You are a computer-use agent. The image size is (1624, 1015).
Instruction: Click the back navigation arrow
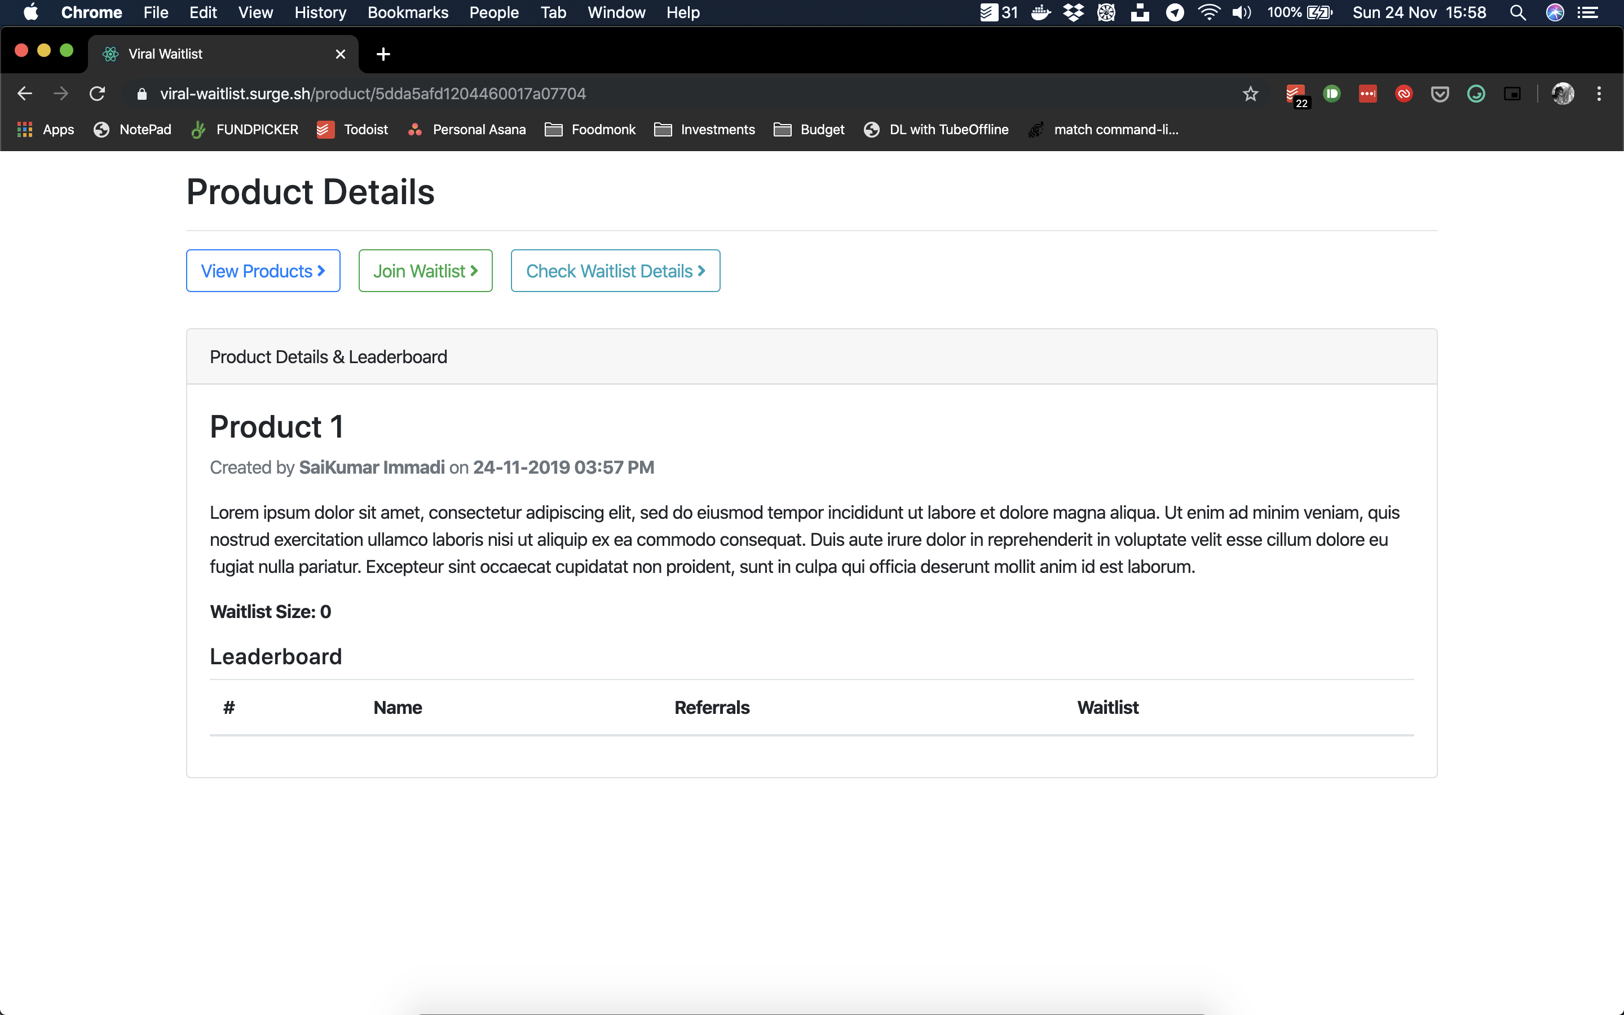click(x=25, y=94)
